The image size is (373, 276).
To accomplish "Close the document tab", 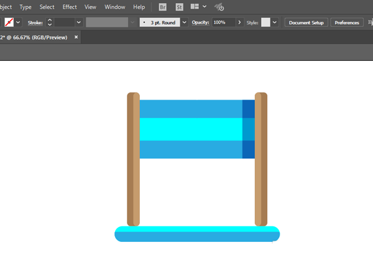I will (x=76, y=37).
